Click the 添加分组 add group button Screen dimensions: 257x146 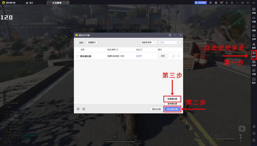coord(156,109)
